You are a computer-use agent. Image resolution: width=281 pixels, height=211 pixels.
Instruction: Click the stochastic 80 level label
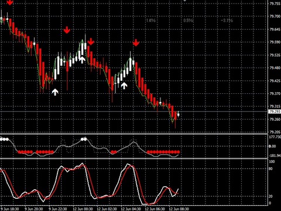(270, 169)
